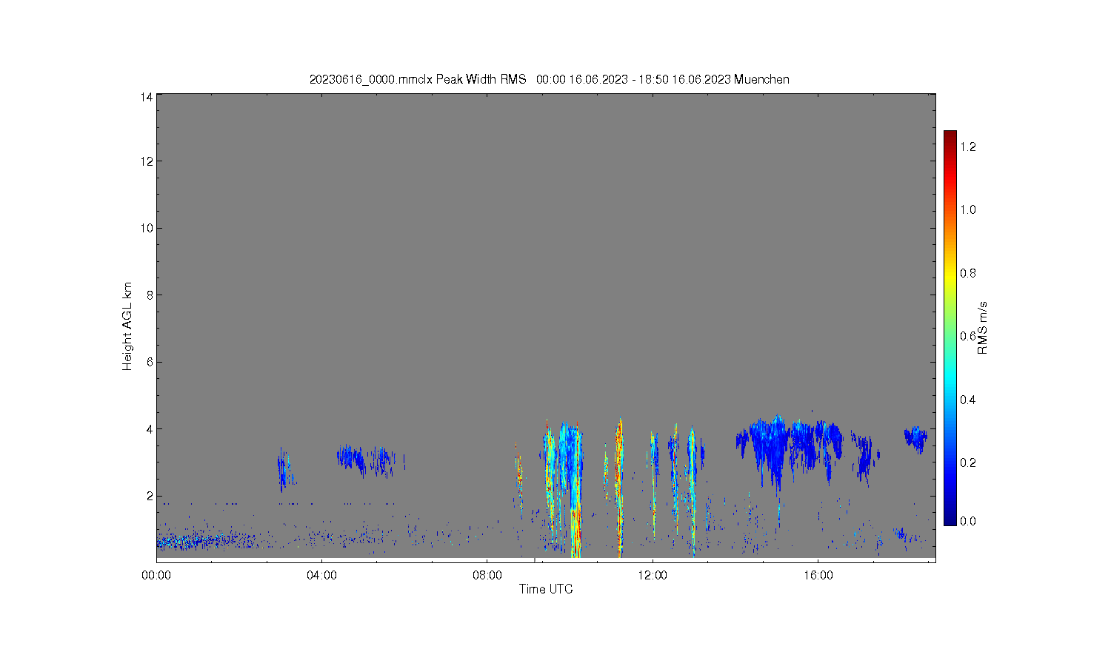The height and width of the screenshot is (666, 1111).
Task: Click the 'Time UTC' x-axis label
Action: pos(546,589)
